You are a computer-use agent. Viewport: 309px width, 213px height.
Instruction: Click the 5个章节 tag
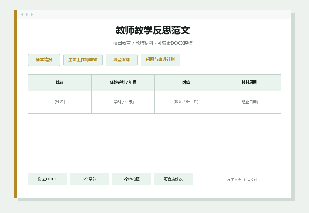tap(89, 179)
